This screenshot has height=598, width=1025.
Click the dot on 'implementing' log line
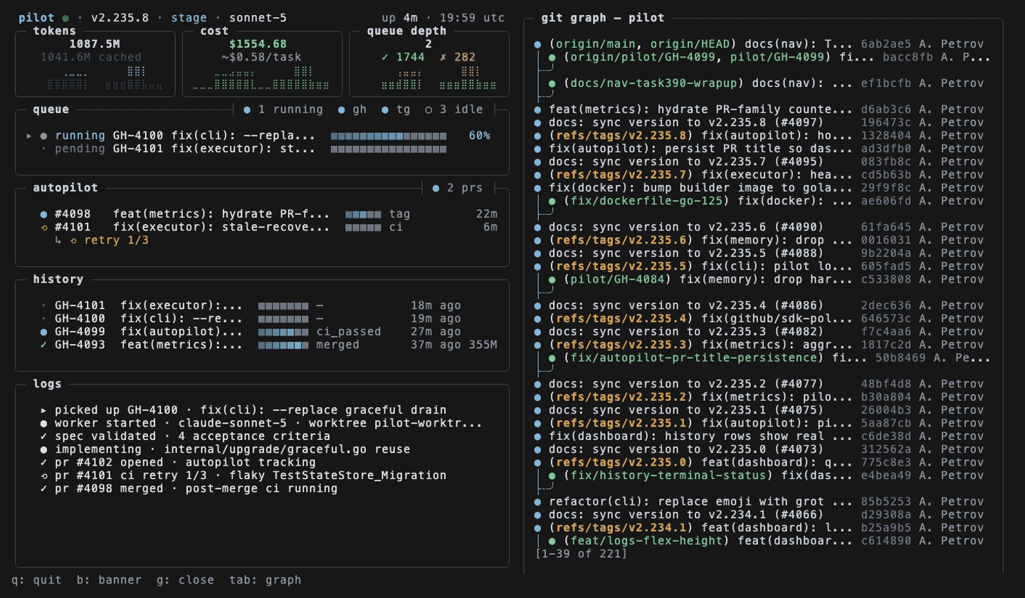pos(44,449)
